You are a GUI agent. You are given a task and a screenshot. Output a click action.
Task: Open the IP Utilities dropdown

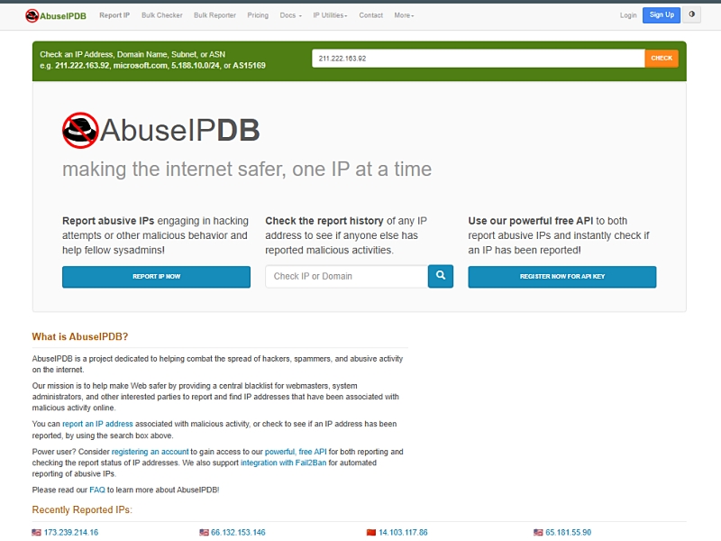click(x=331, y=15)
